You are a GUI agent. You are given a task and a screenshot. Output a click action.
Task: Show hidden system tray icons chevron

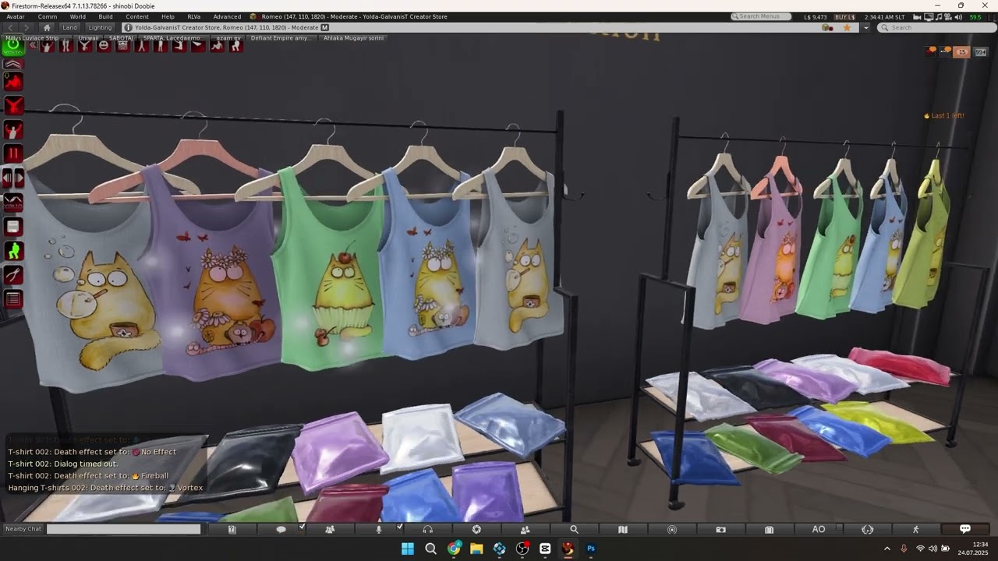coord(887,549)
